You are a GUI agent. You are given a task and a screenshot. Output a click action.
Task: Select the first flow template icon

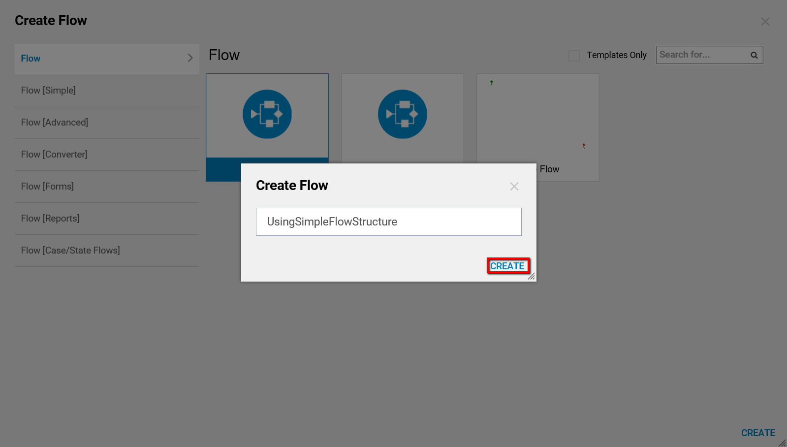click(x=267, y=114)
